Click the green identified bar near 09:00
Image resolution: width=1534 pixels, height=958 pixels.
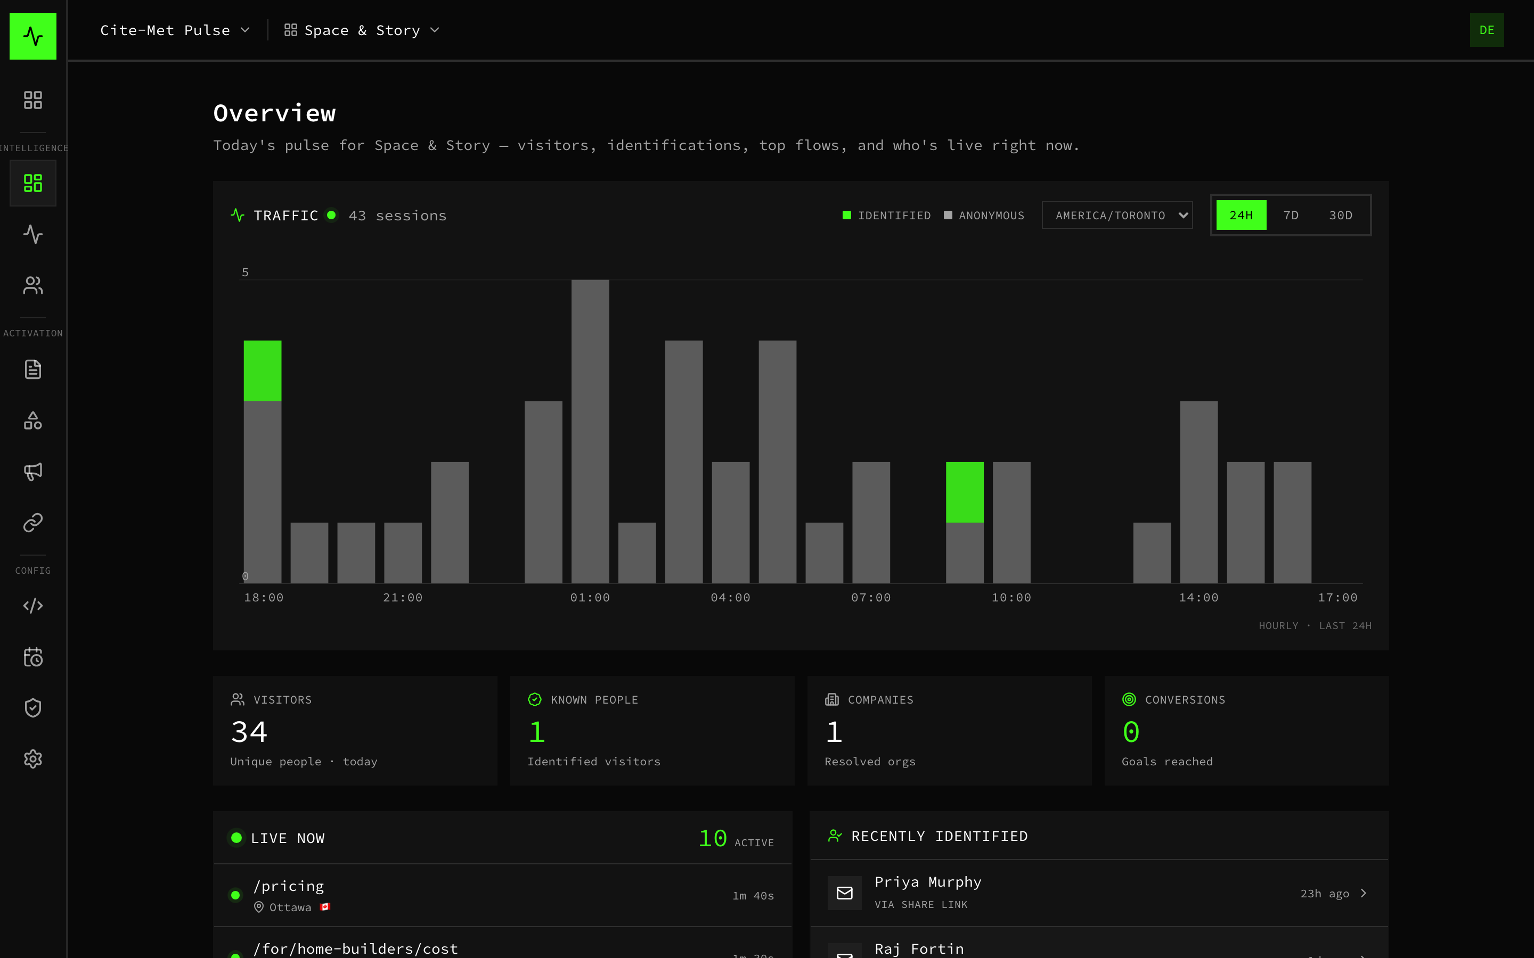click(965, 492)
